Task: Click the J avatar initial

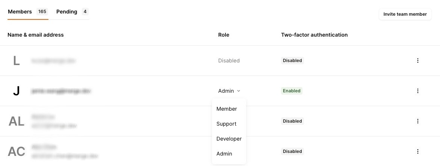Action: (16, 91)
